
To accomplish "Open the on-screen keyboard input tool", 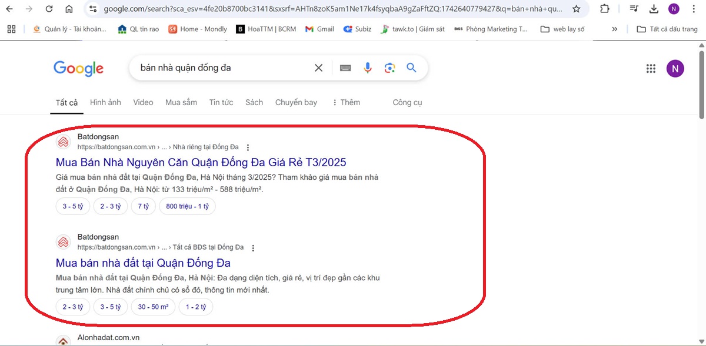I will [345, 68].
